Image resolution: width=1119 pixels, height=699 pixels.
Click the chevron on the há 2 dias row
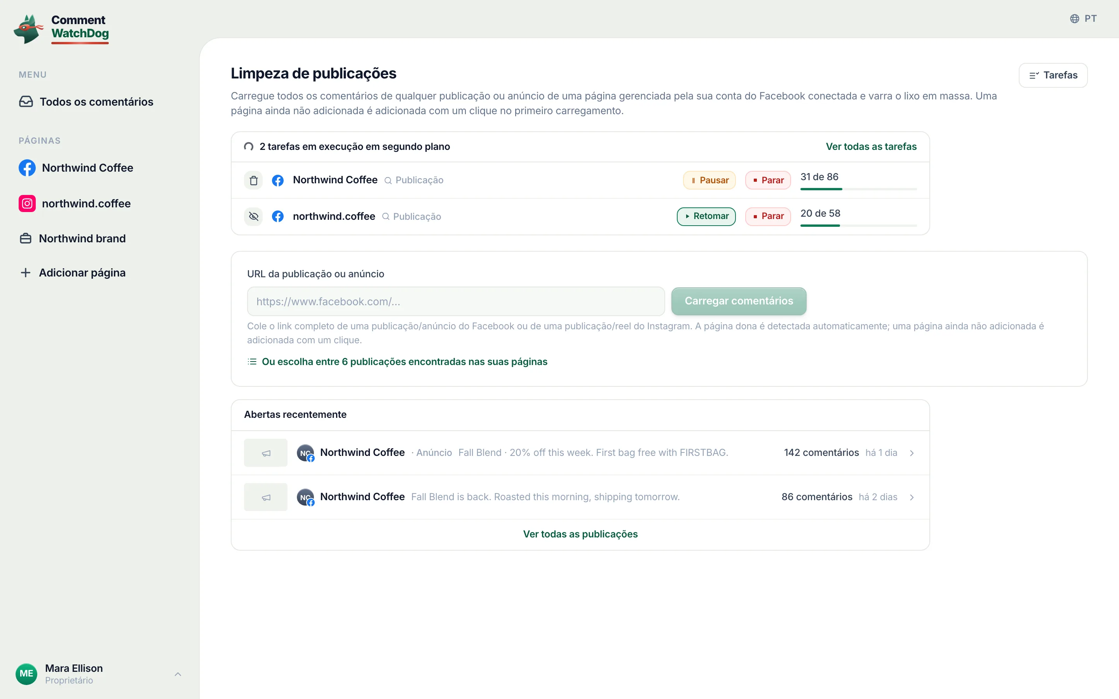[912, 497]
